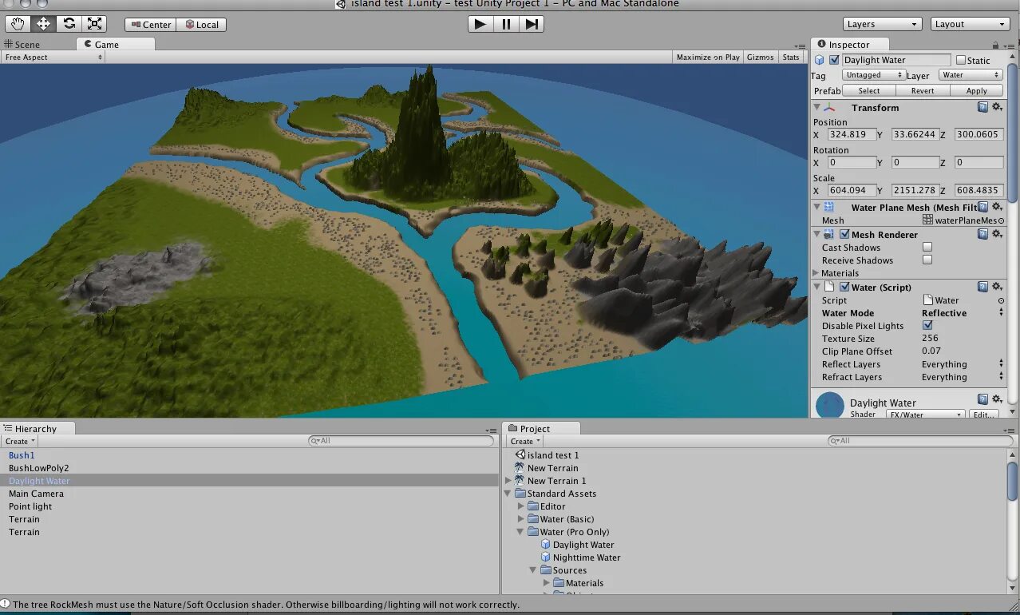The image size is (1020, 615).
Task: Toggle the Static checkbox
Action: 960,60
